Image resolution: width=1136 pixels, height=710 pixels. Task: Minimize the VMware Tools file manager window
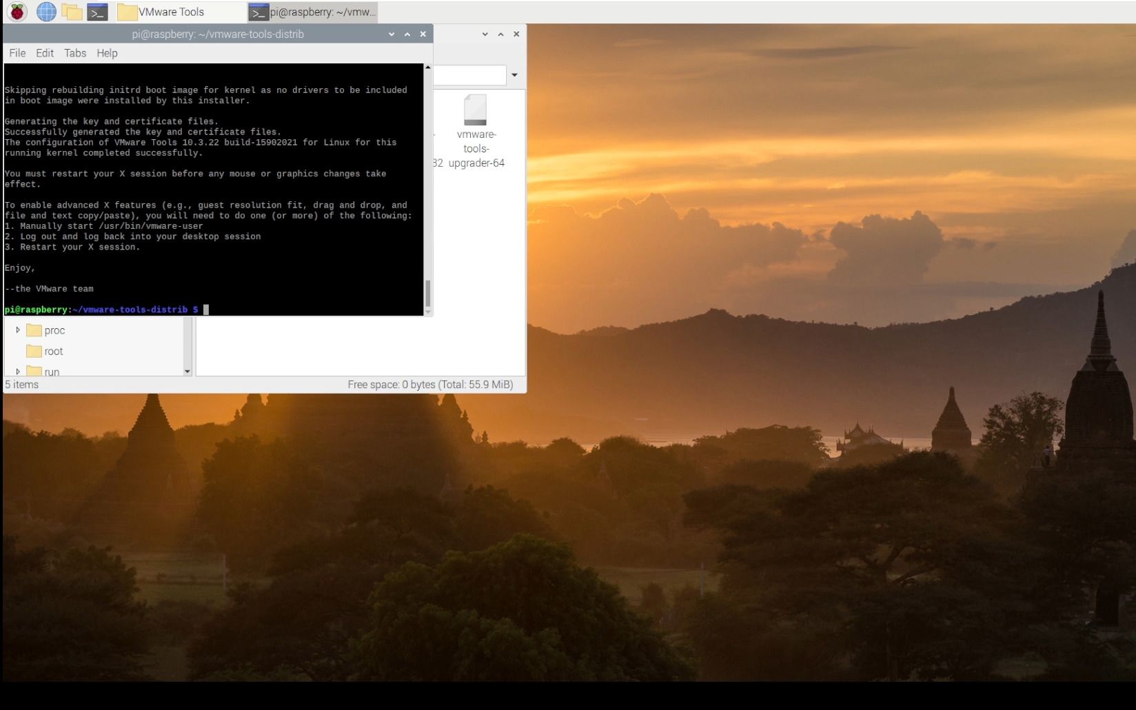coord(485,34)
